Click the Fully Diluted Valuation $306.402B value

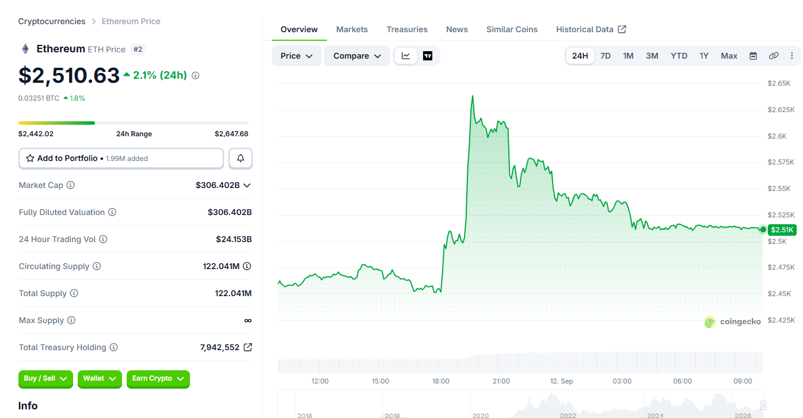(230, 212)
